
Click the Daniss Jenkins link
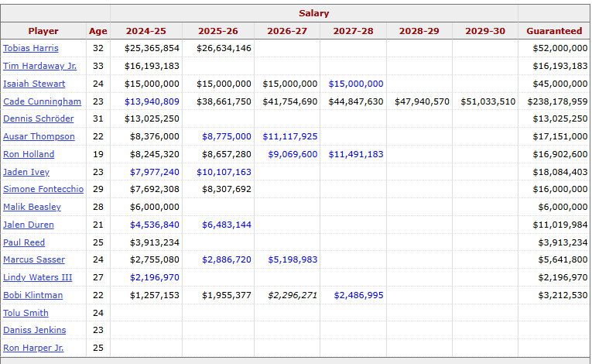coord(34,330)
